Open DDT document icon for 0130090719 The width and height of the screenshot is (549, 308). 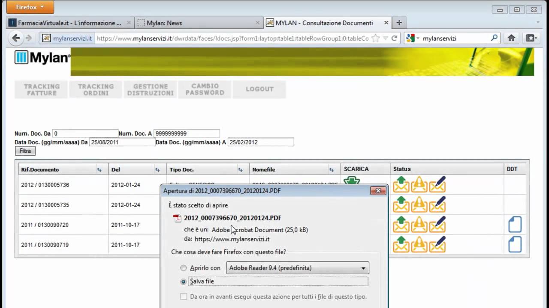515,245
